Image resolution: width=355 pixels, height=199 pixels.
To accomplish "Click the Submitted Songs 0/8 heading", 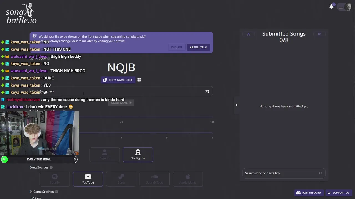I will tap(284, 37).
